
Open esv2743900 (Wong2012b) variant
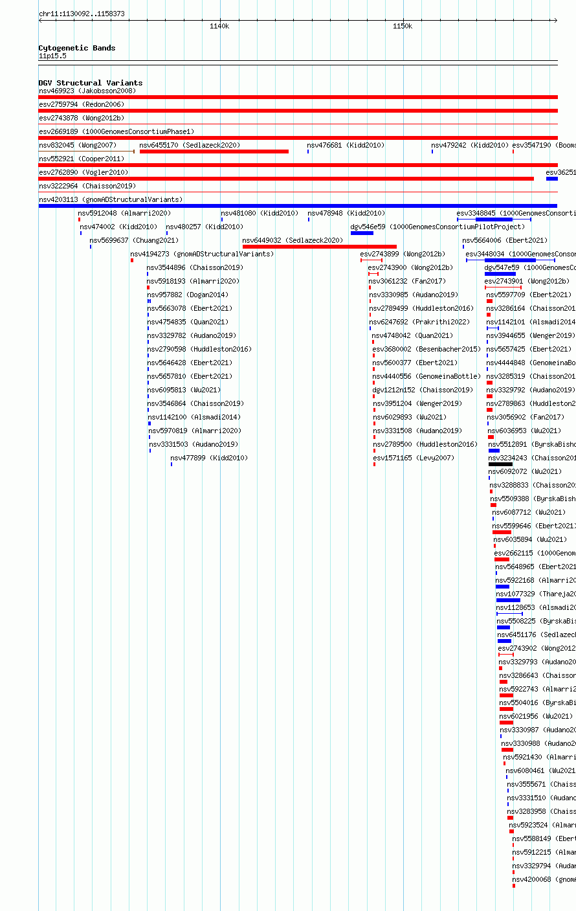410,267
